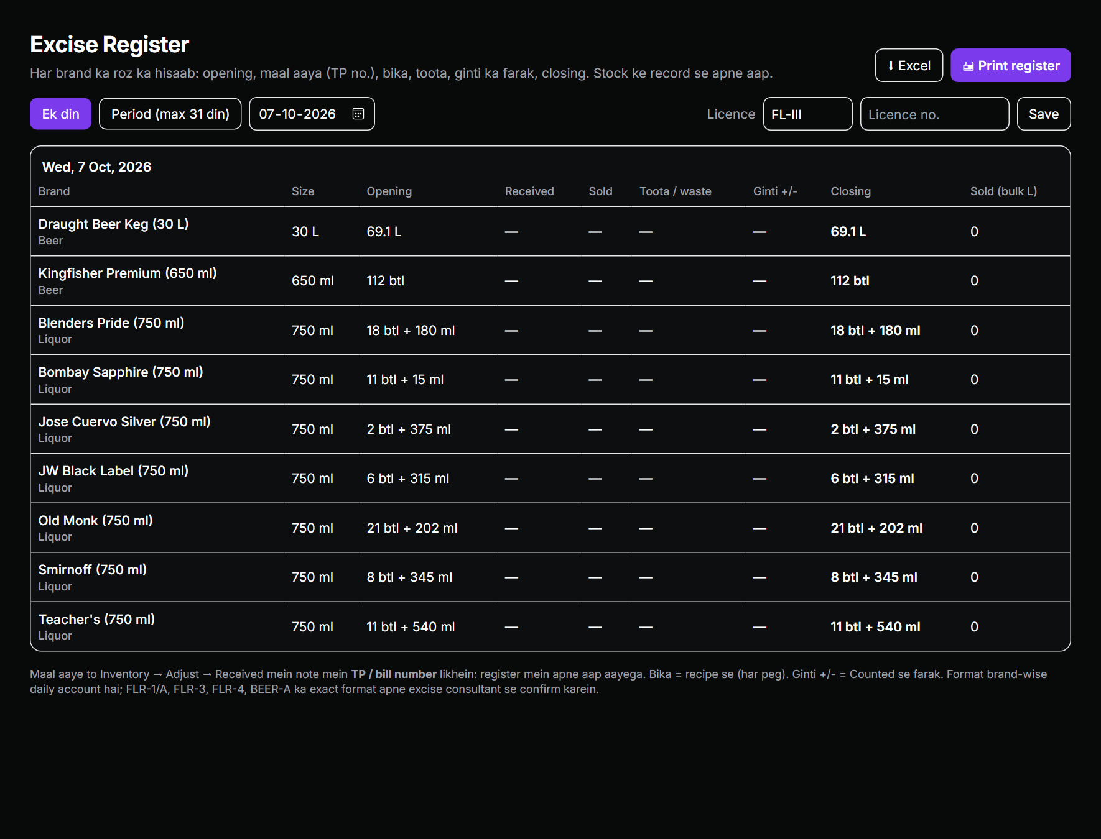
Task: Click closing value 11 btl + 540 ml
Action: [876, 627]
